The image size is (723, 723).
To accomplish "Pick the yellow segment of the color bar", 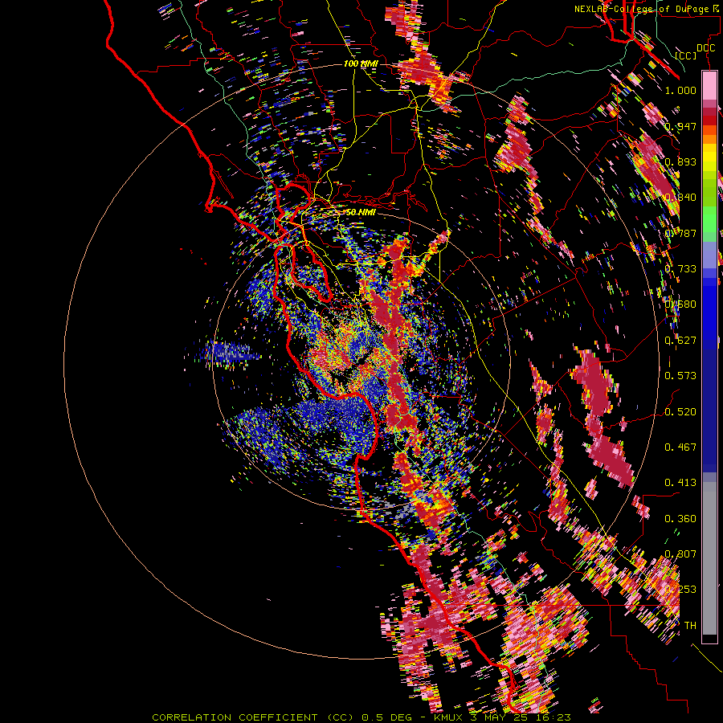I will 709,157.
